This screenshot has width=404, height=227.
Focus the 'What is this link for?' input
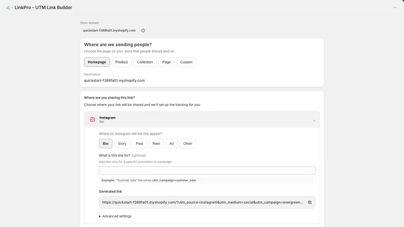click(x=207, y=171)
